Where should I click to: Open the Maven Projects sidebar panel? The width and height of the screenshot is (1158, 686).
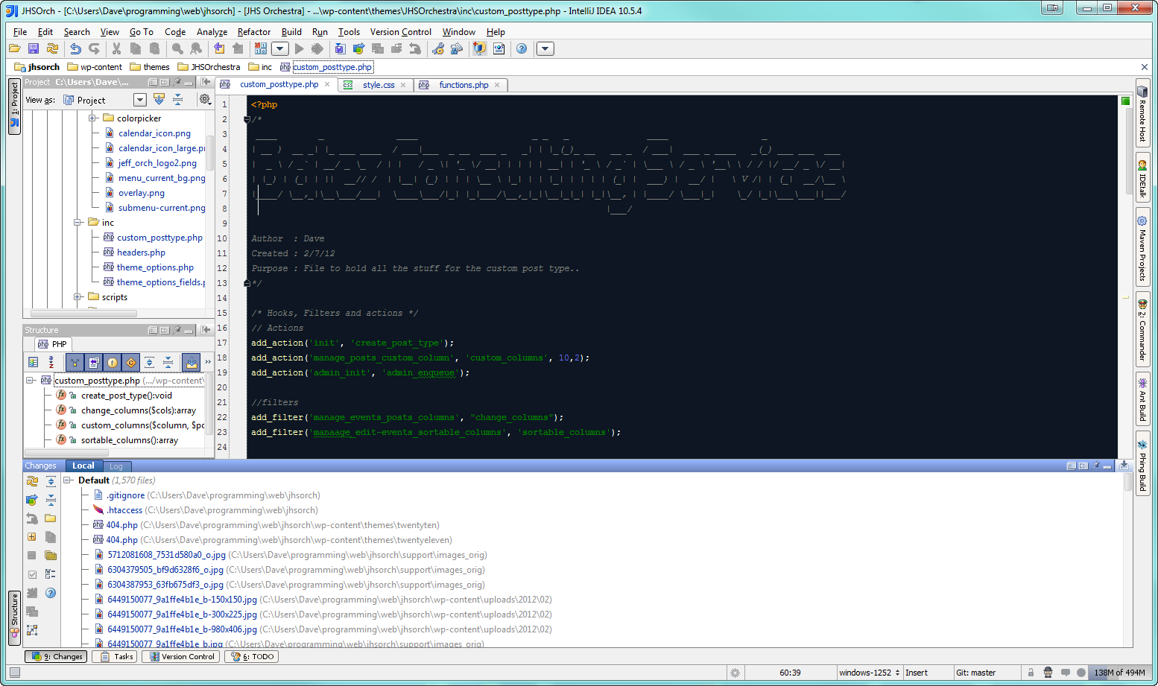click(x=1145, y=246)
